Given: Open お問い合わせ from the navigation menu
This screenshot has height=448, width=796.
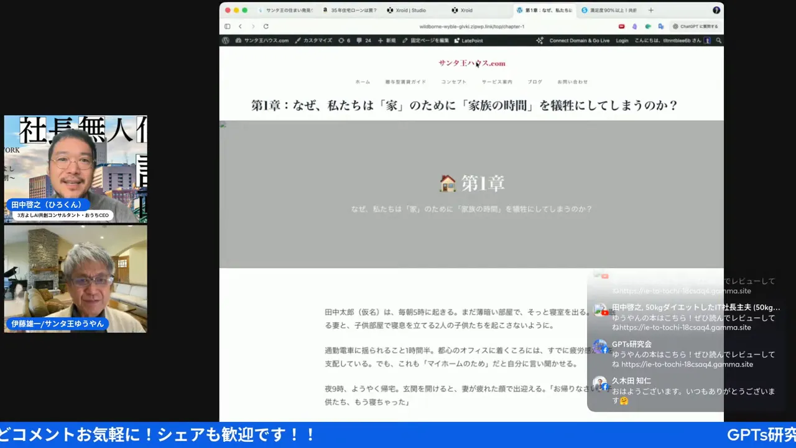Looking at the screenshot, I should [573, 82].
